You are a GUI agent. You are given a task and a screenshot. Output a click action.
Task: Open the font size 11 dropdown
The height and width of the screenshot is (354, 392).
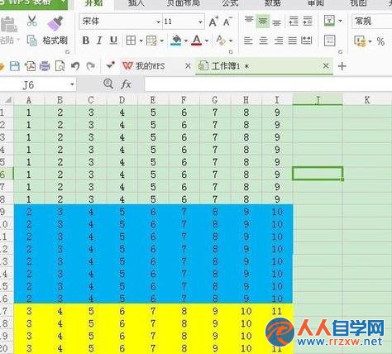coord(200,22)
